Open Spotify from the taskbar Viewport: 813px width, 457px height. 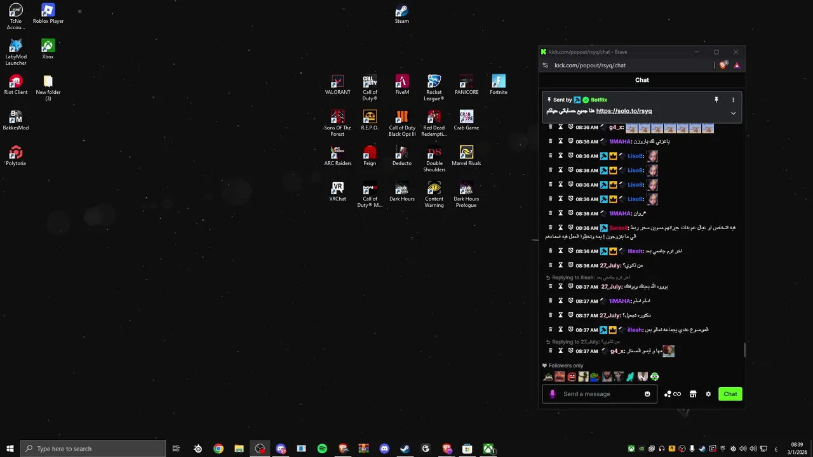pyautogui.click(x=322, y=449)
